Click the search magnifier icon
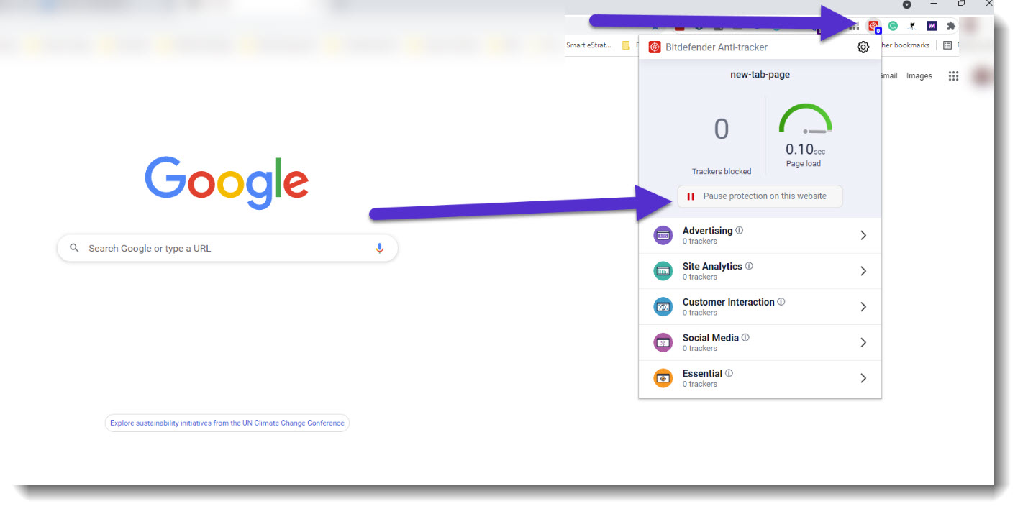Viewport: 1023px width, 514px height. (x=74, y=248)
